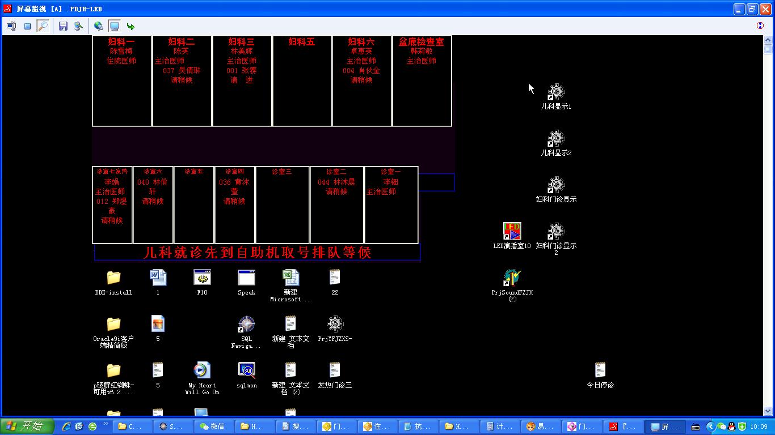Screen dimensions: 775x435
Task: Select the BDE-install folder
Action: pos(113,282)
